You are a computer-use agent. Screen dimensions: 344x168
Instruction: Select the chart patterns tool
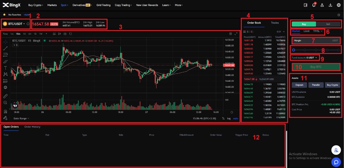[5, 74]
